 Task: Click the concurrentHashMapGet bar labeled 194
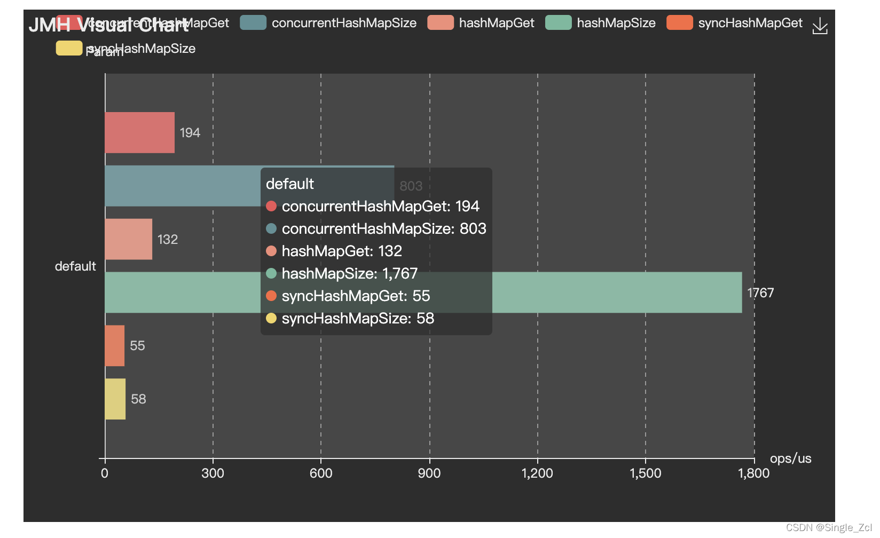(140, 132)
